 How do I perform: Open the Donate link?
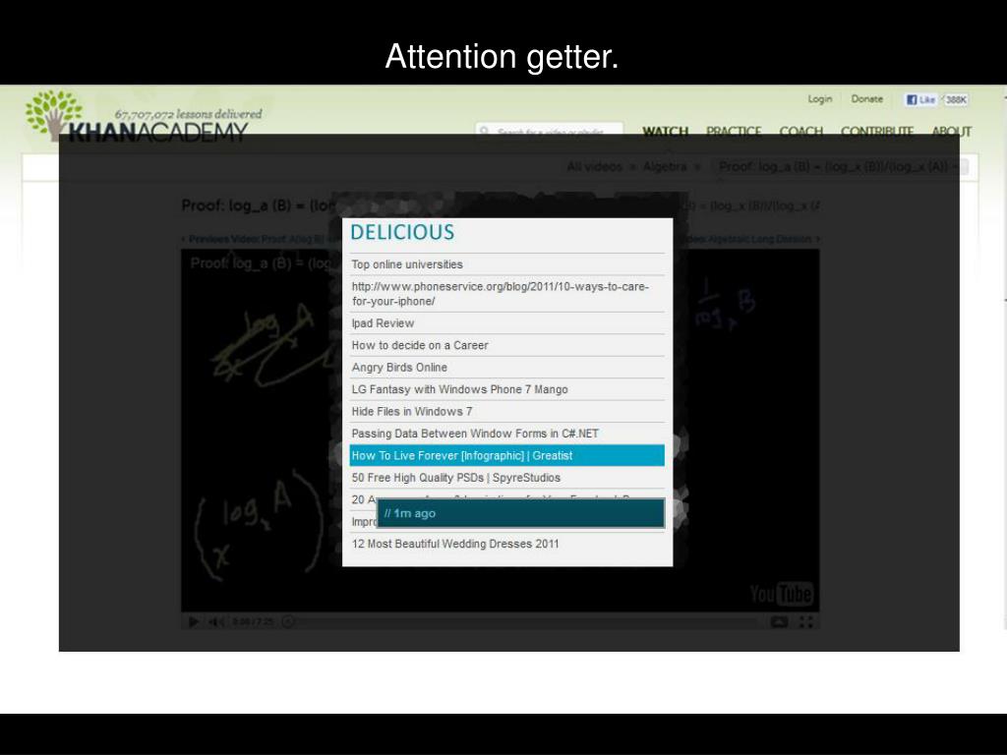(x=867, y=99)
